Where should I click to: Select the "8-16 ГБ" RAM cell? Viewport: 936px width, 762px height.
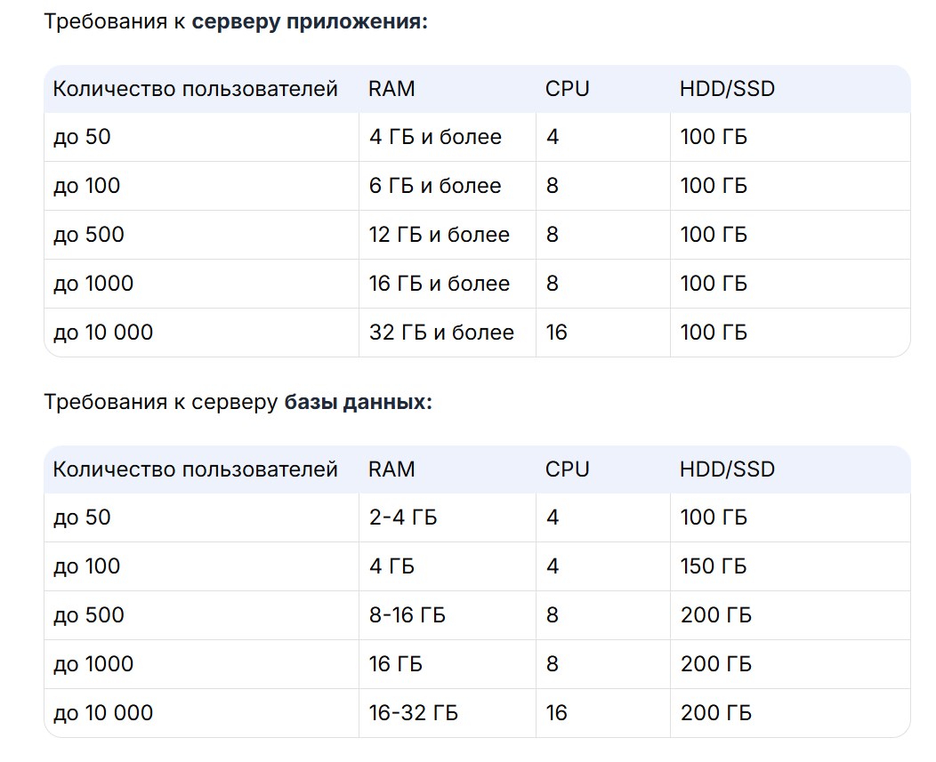coord(407,615)
